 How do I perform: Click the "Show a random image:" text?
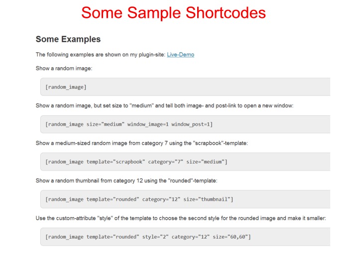(x=64, y=68)
